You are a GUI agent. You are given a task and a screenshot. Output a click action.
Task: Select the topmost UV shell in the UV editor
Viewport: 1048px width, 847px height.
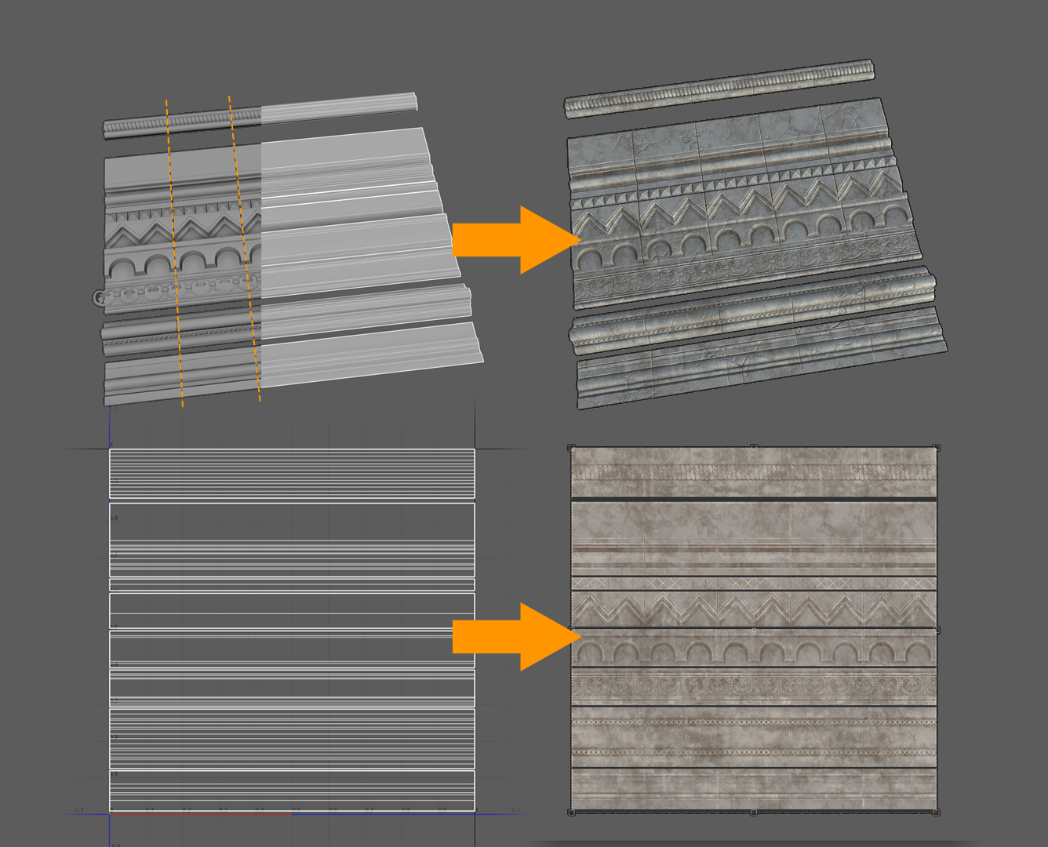pos(292,474)
